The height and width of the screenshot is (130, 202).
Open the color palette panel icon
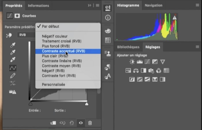108,31
